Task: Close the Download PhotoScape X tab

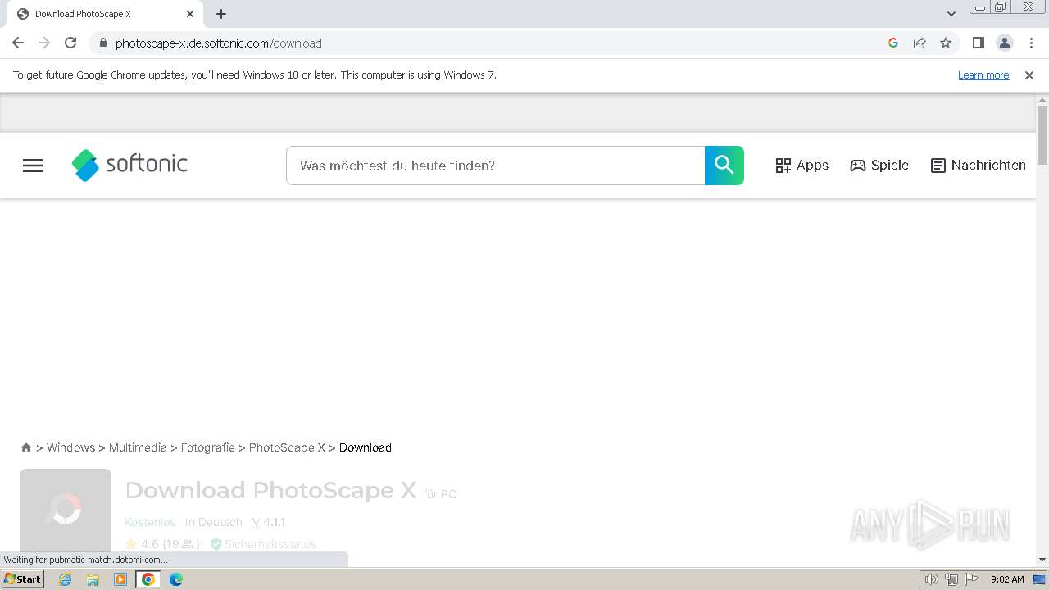Action: tap(190, 14)
